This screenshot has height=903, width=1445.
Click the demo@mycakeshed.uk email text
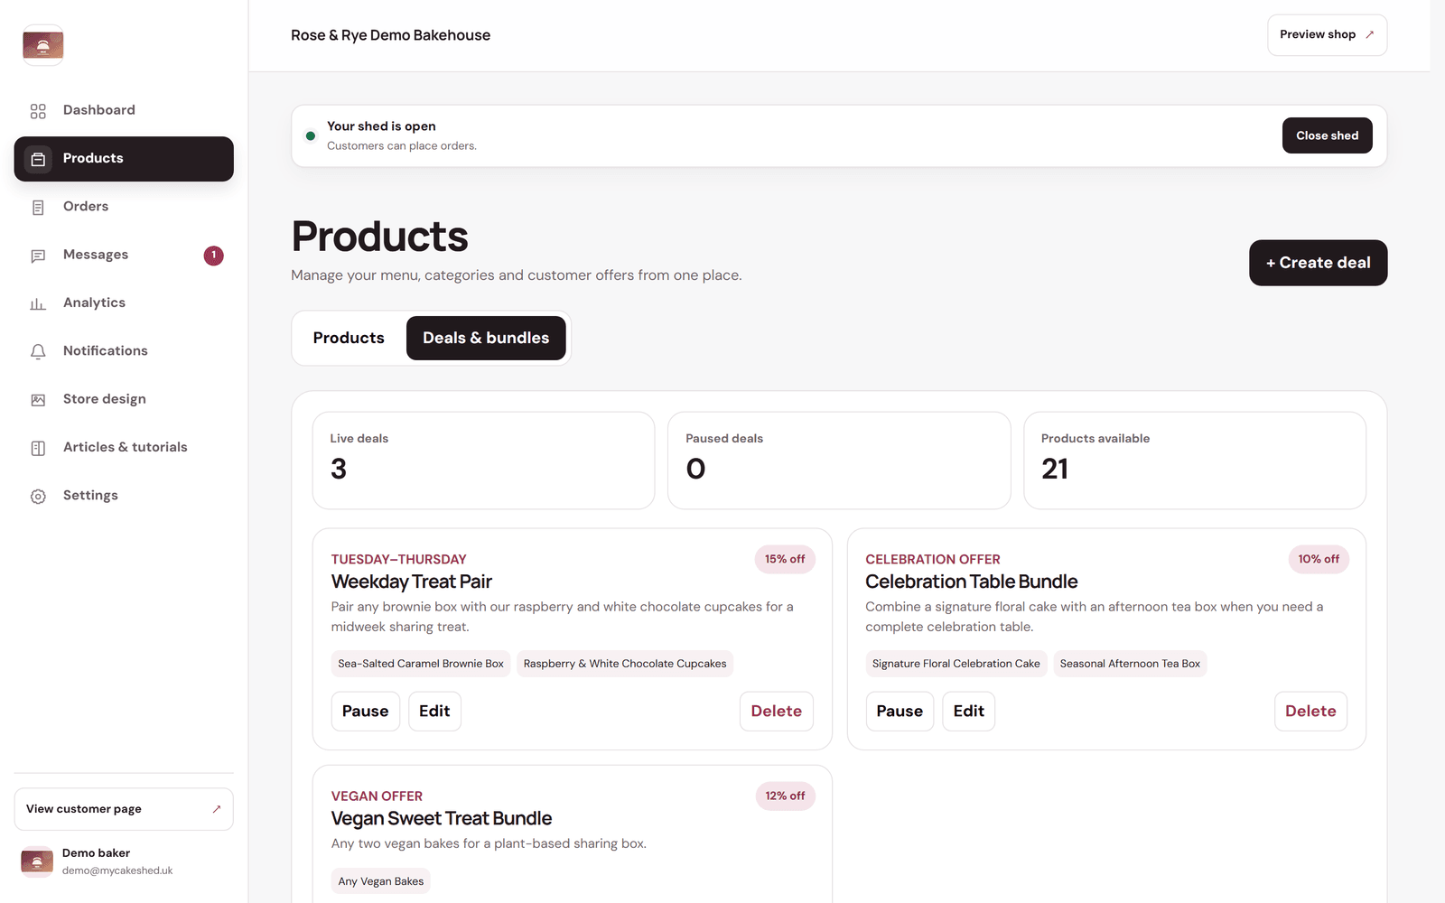pyautogui.click(x=117, y=870)
